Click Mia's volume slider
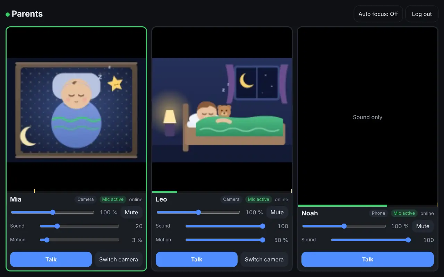This screenshot has width=444, height=277. (x=53, y=212)
